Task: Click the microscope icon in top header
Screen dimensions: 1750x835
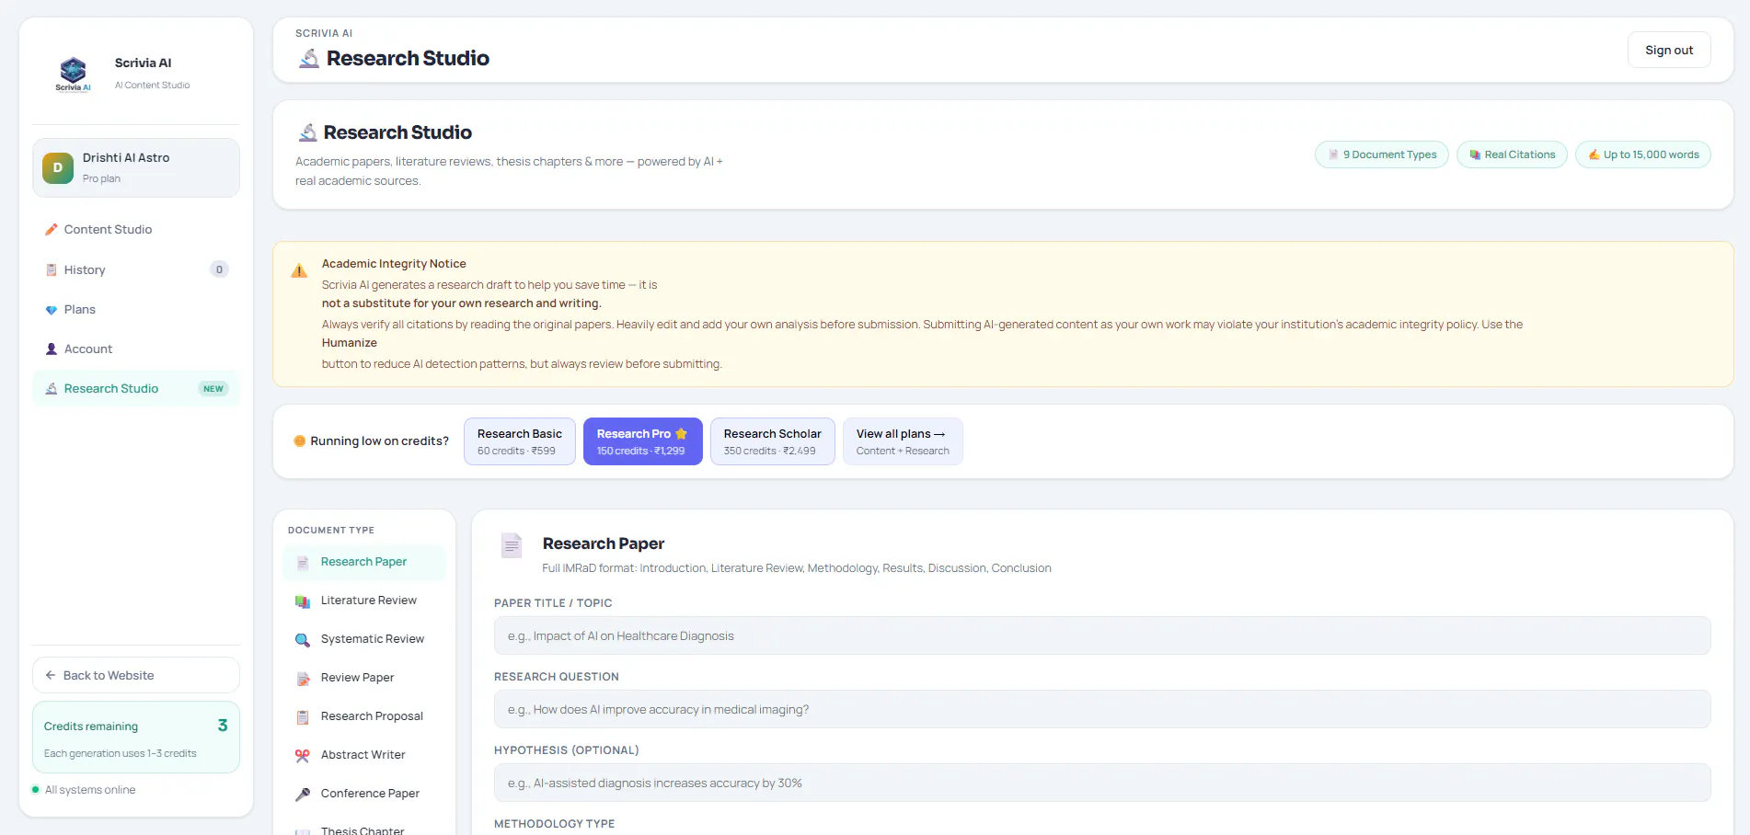Action: click(309, 59)
